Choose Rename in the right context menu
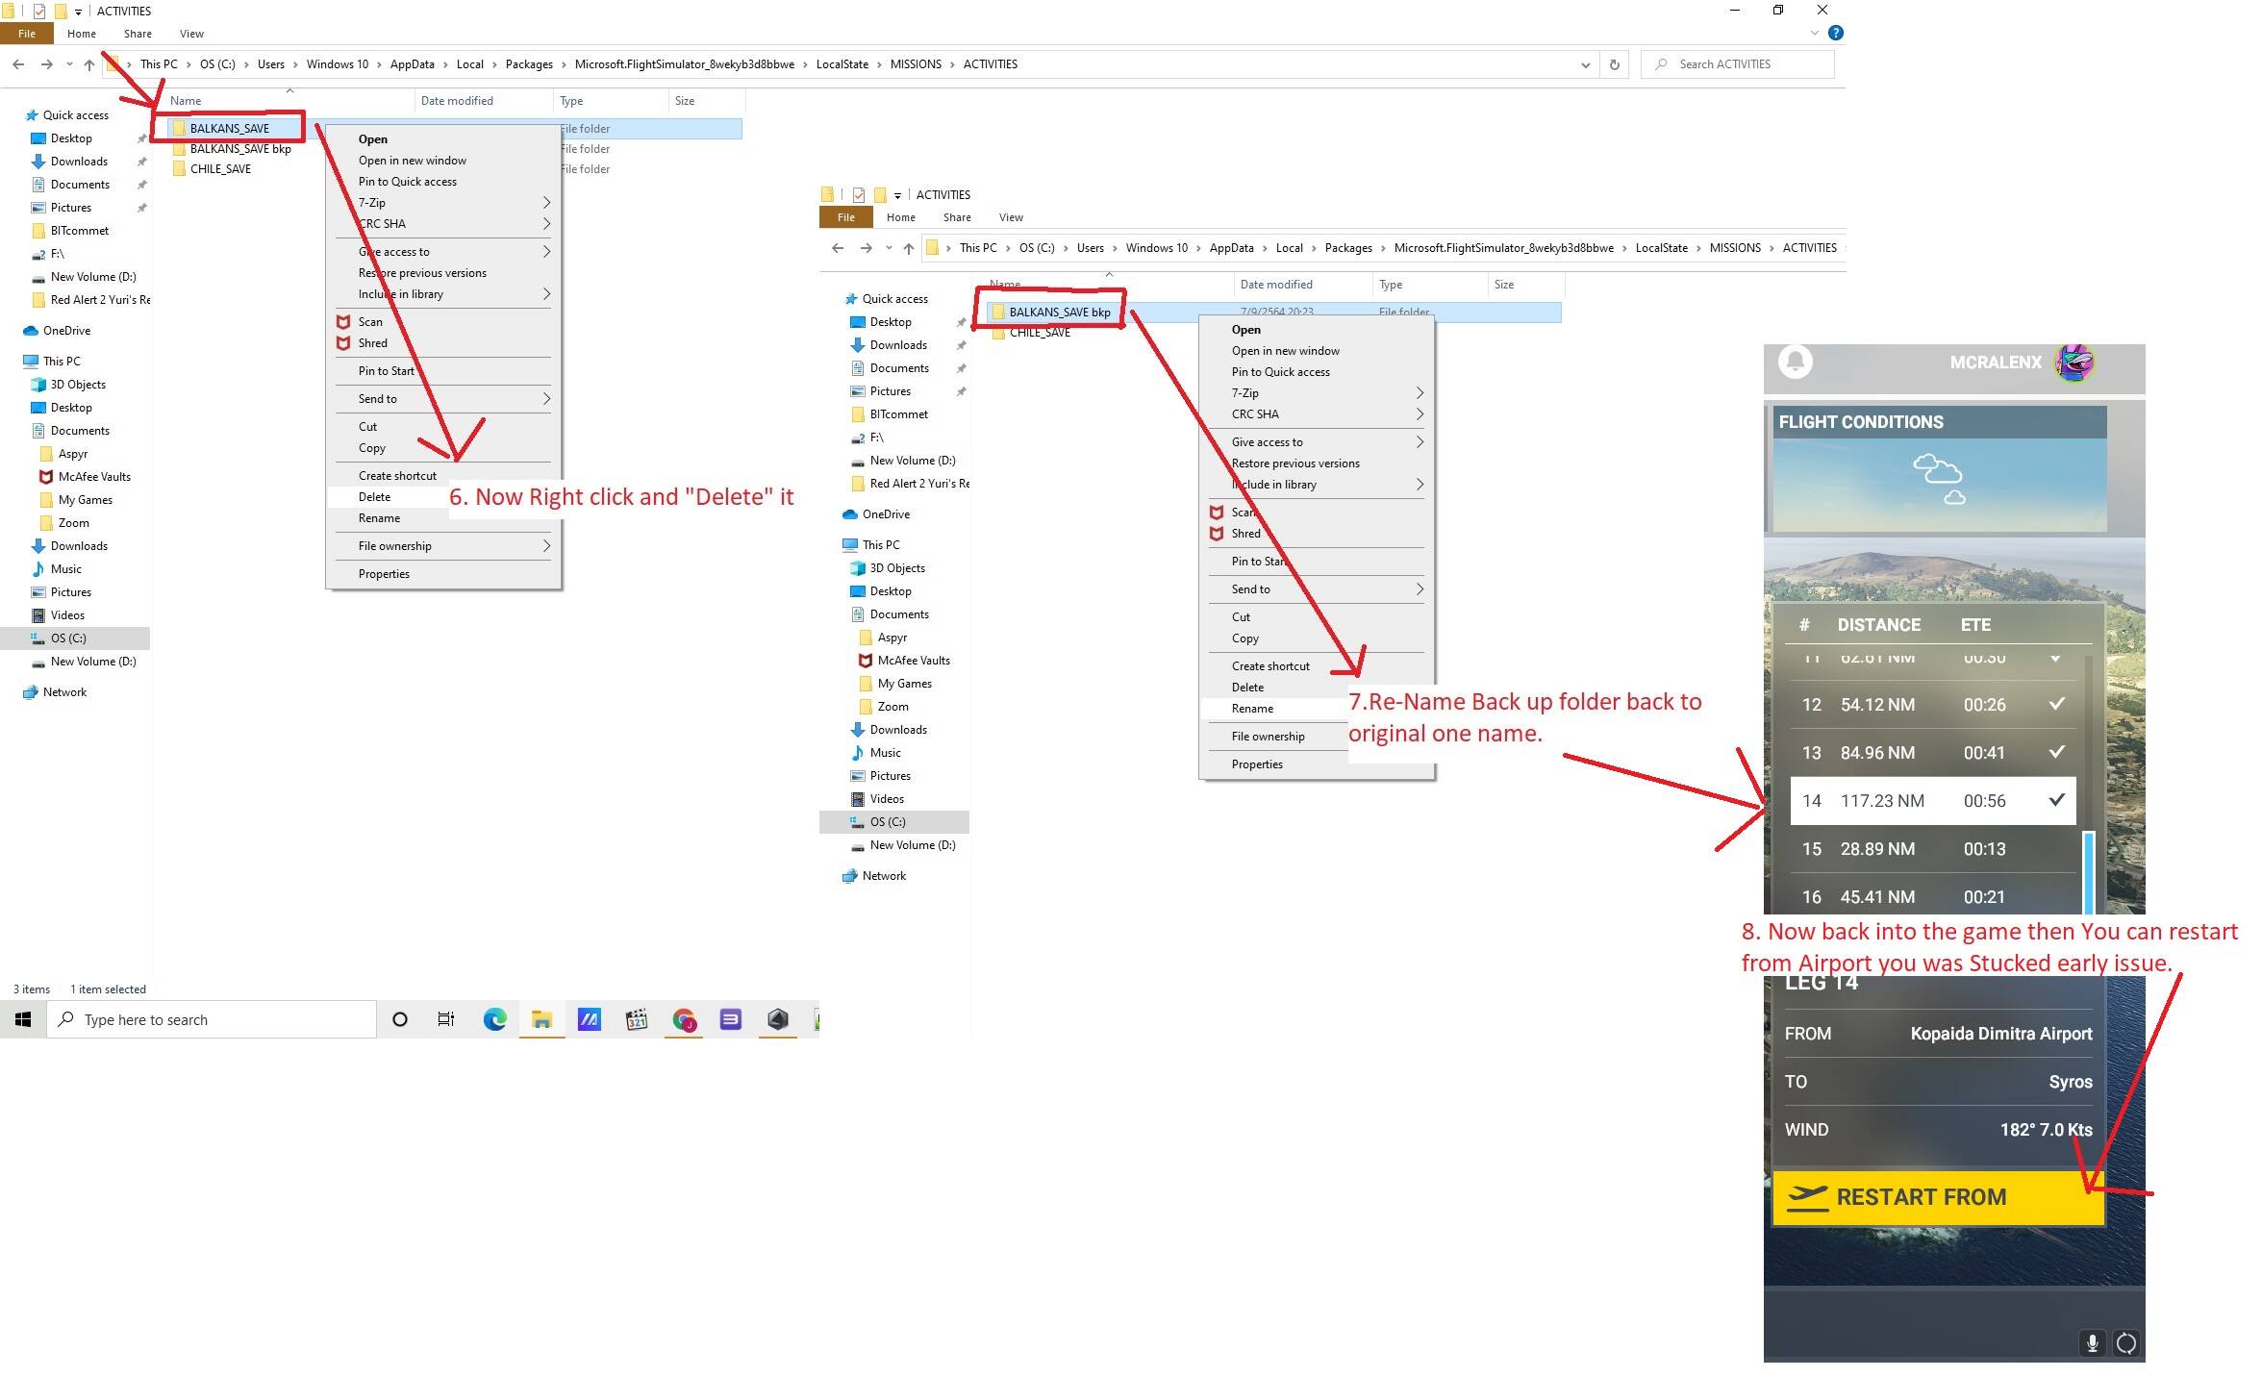The image size is (2262, 1377). pos(1252,709)
